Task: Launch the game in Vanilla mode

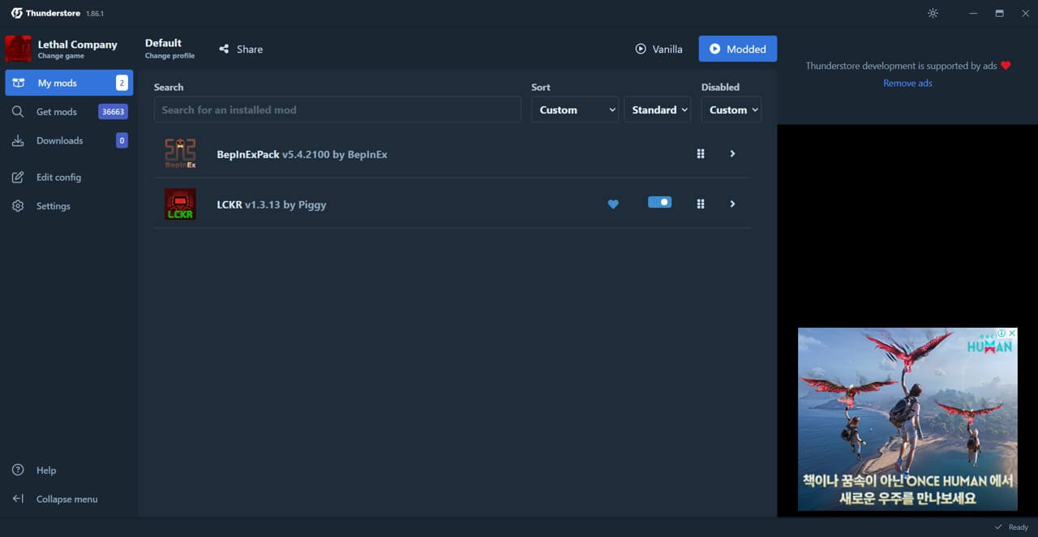Action: point(658,49)
